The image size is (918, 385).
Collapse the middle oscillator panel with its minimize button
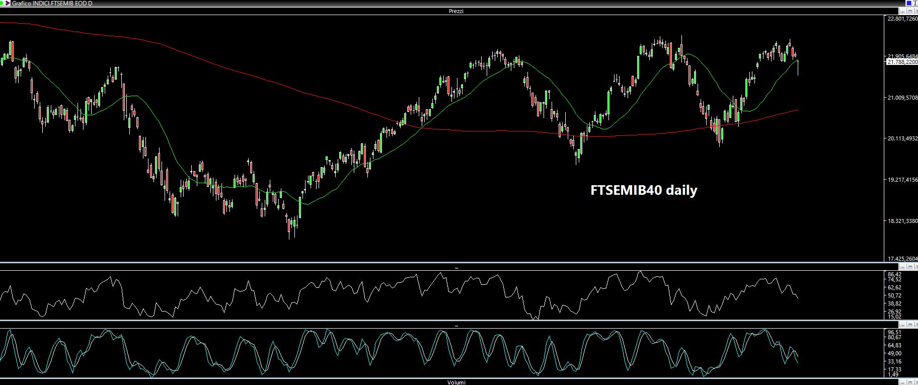pos(904,267)
